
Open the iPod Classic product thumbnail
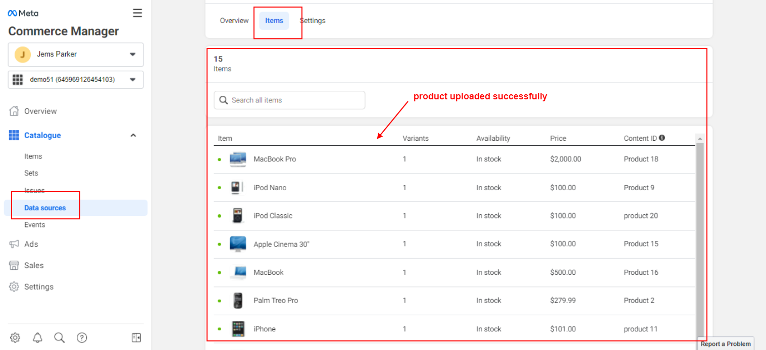[237, 216]
